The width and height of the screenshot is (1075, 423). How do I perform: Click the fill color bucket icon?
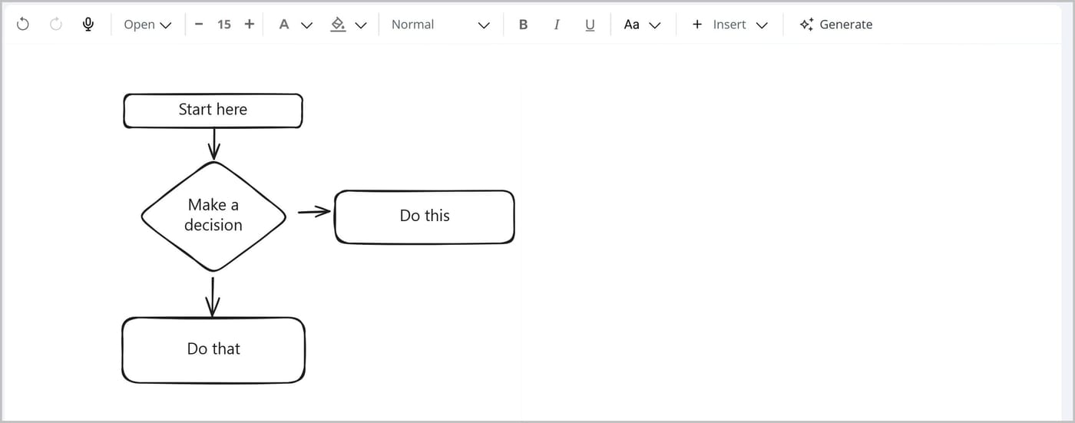pos(338,25)
